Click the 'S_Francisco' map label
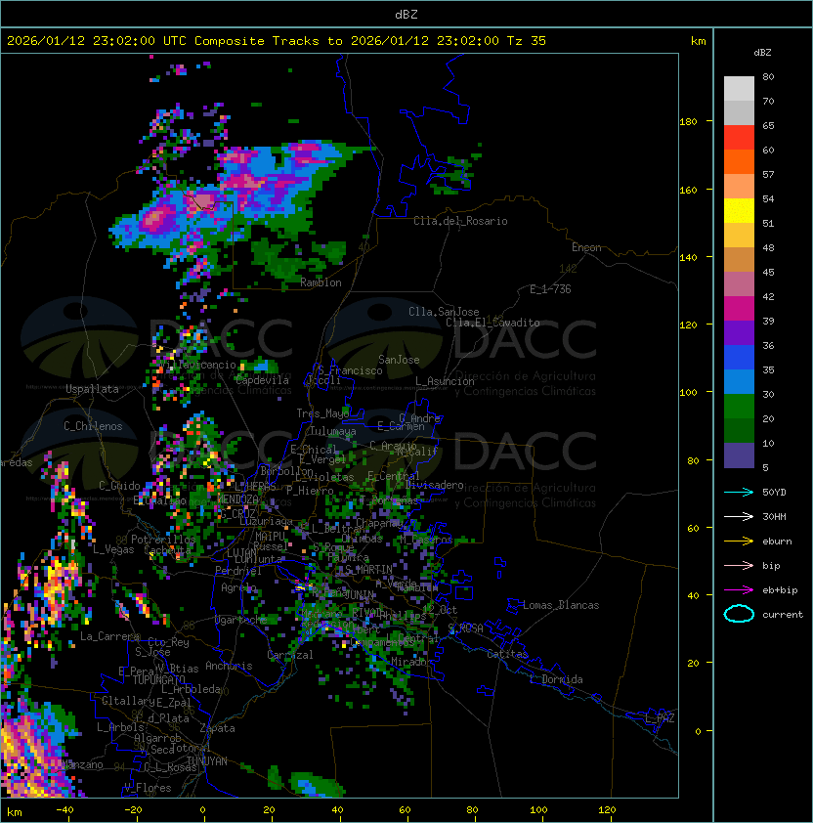The width and height of the screenshot is (813, 823). coord(350,370)
